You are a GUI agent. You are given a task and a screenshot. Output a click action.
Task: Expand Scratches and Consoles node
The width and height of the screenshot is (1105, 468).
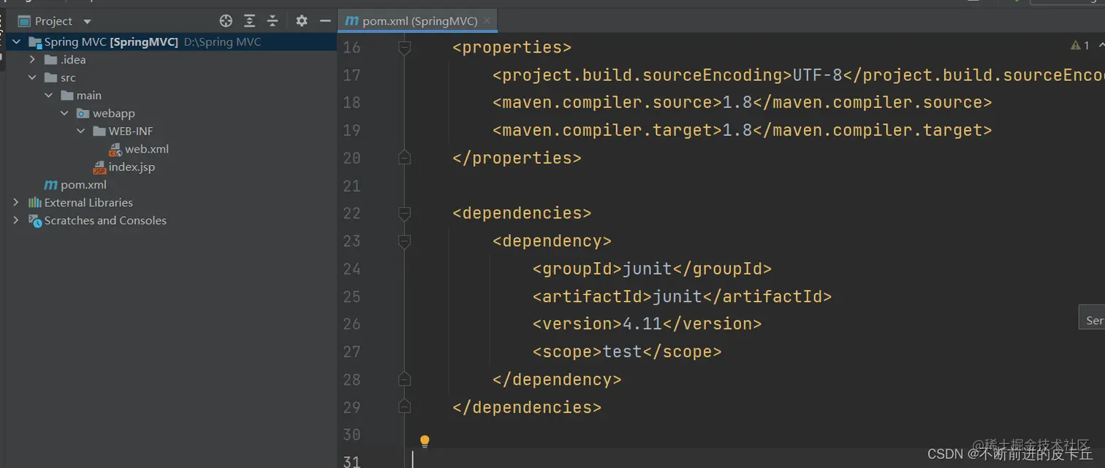click(16, 220)
